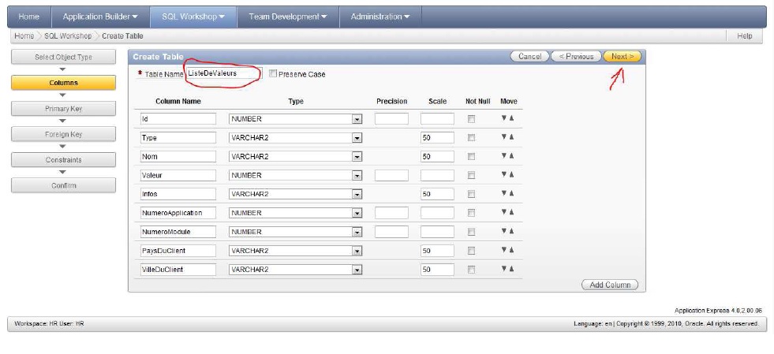Expand the Application Builder menu arrow
Screen dimensions: 774x354
click(135, 17)
